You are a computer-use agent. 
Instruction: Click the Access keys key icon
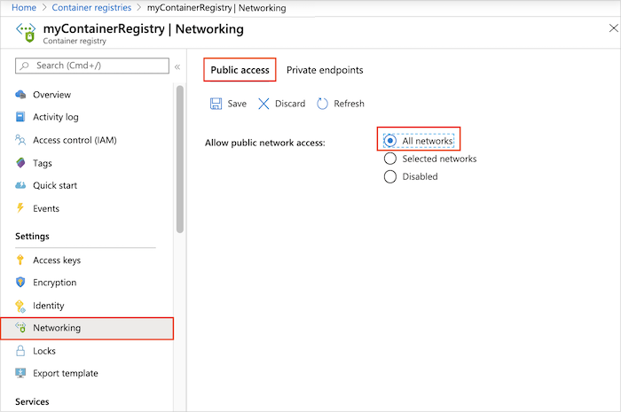click(21, 260)
